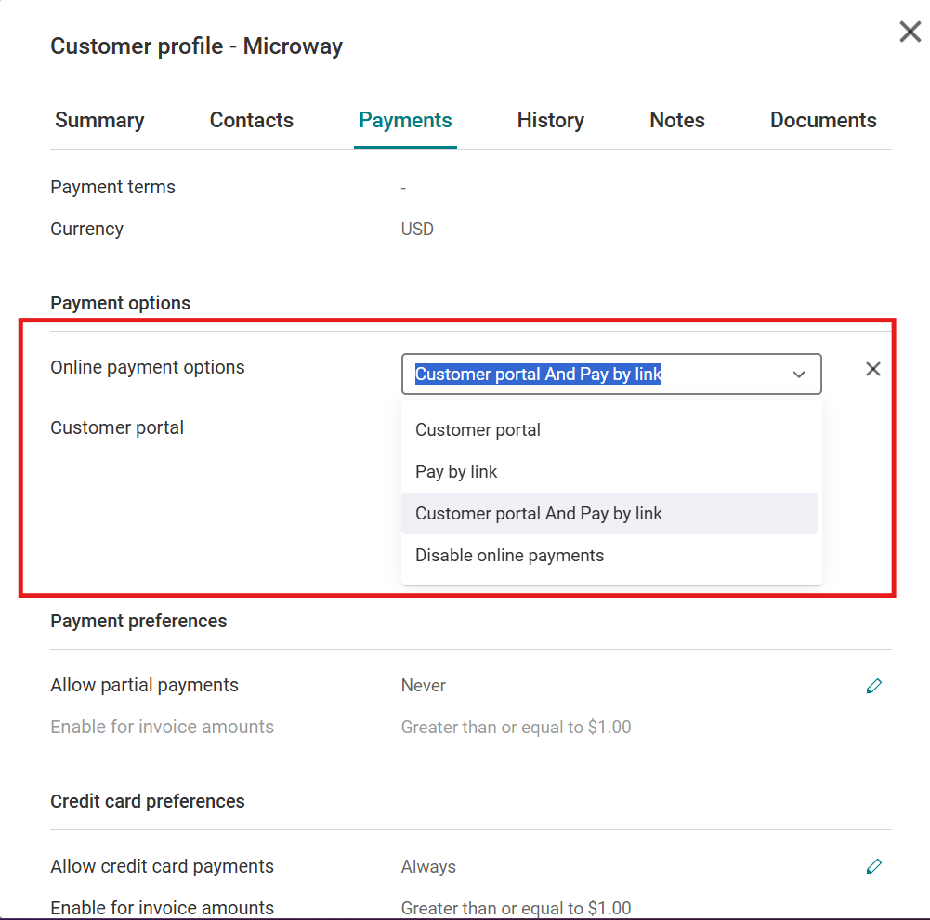Click the Online payment options combo box
This screenshot has width=930, height=920.
[595, 375]
